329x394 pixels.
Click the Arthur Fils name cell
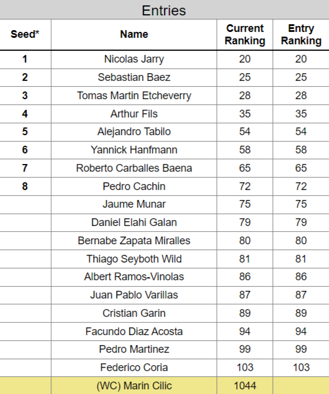point(134,114)
